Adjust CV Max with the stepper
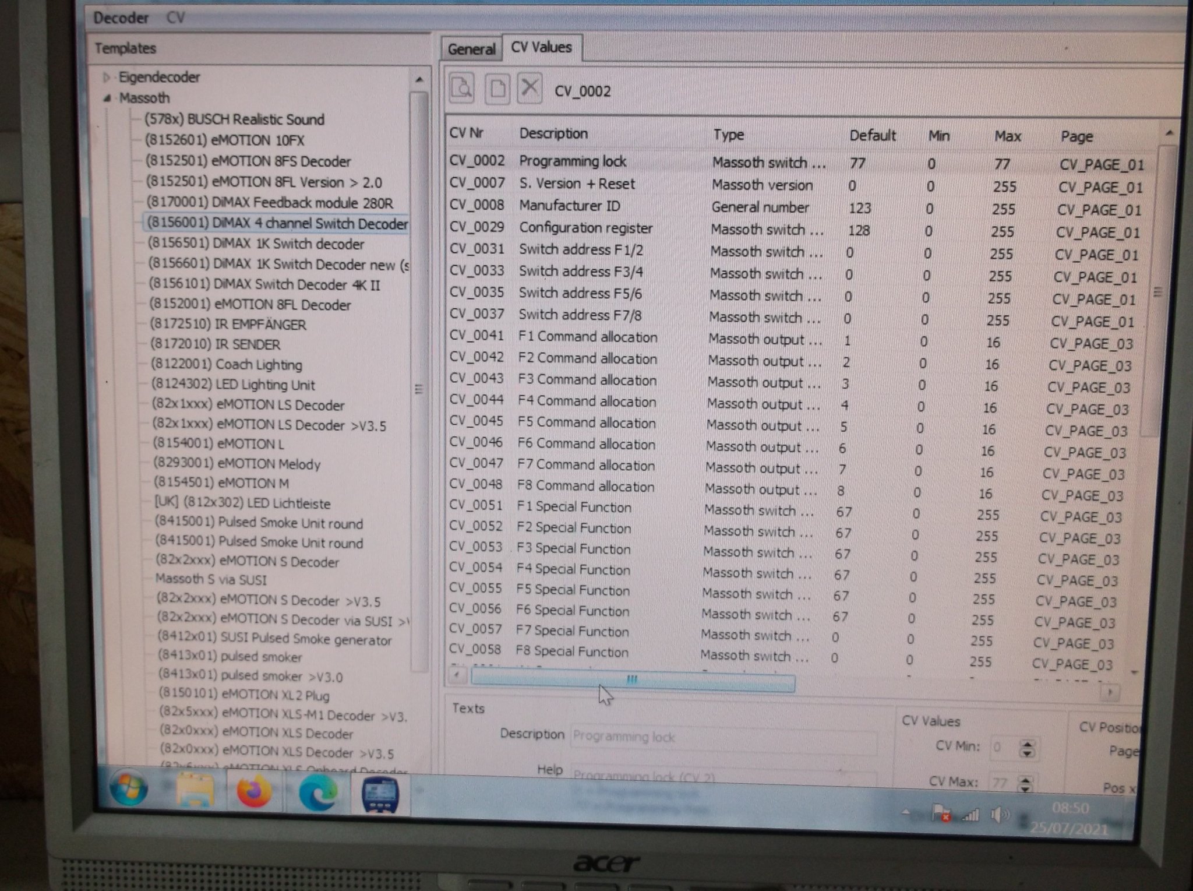The height and width of the screenshot is (891, 1193). click(x=1026, y=784)
